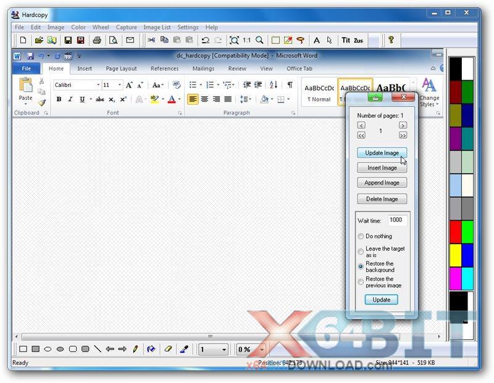The image size is (494, 383).
Task: Open the font color arrow dropdown
Action: [180, 99]
